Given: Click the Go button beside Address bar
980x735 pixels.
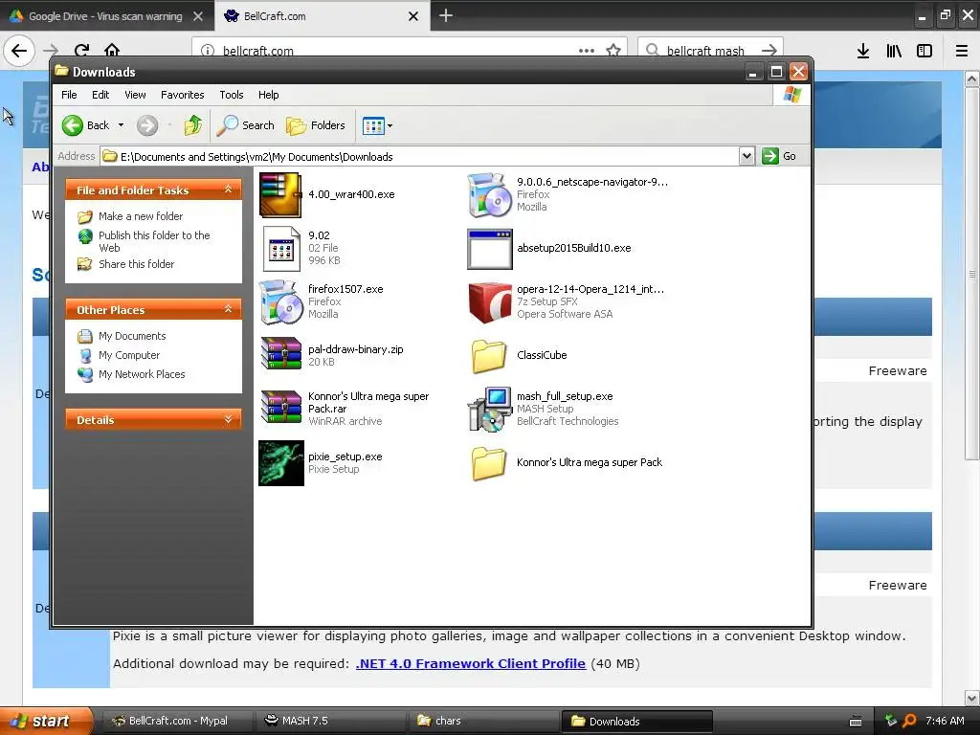Looking at the screenshot, I should (x=779, y=156).
